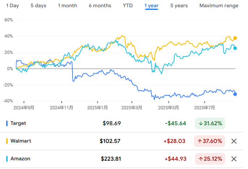Click the 0% y-axis label
This screenshot has width=248, height=169.
point(10,69)
